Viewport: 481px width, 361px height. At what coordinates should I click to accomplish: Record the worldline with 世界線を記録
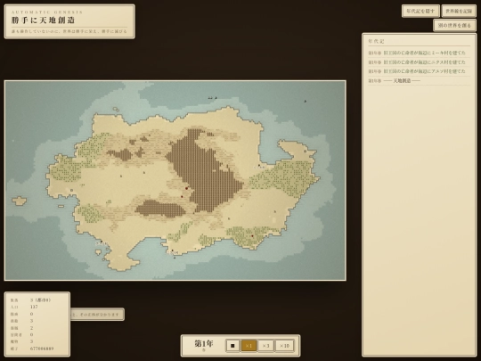coord(459,11)
